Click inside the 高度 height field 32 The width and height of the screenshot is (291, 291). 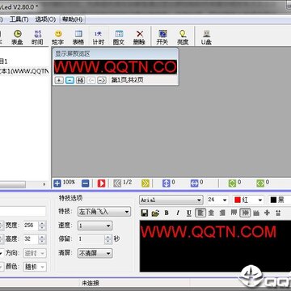(x=31, y=238)
